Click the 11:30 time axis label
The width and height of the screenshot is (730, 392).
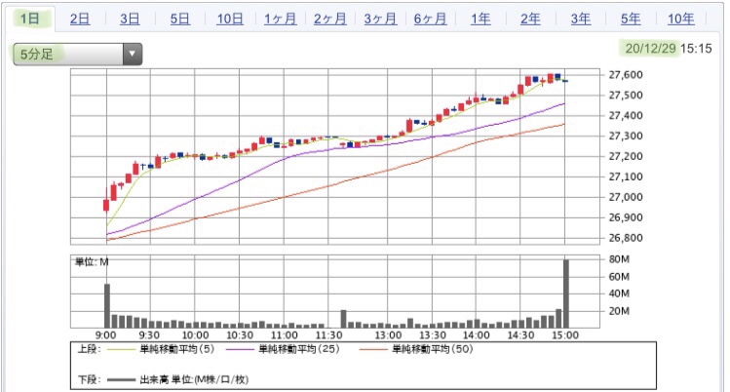[x=328, y=335]
